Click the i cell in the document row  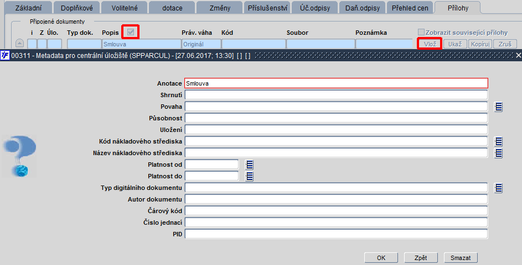pos(32,44)
